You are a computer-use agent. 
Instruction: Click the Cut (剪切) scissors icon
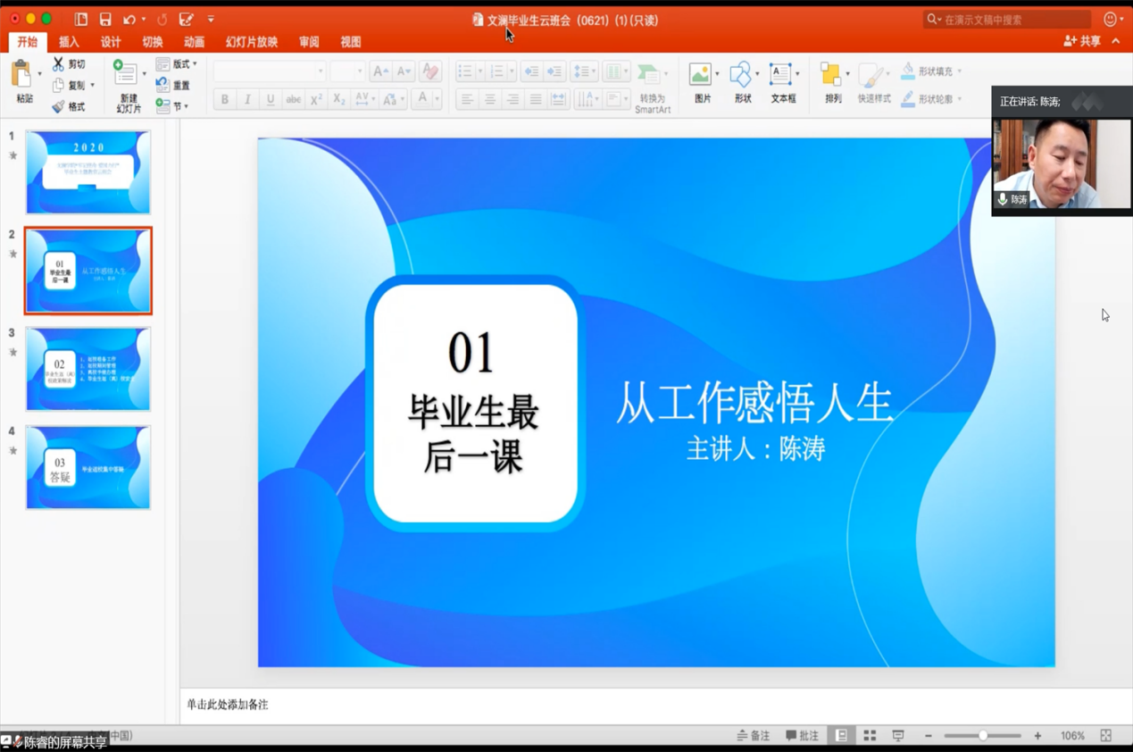(x=58, y=64)
